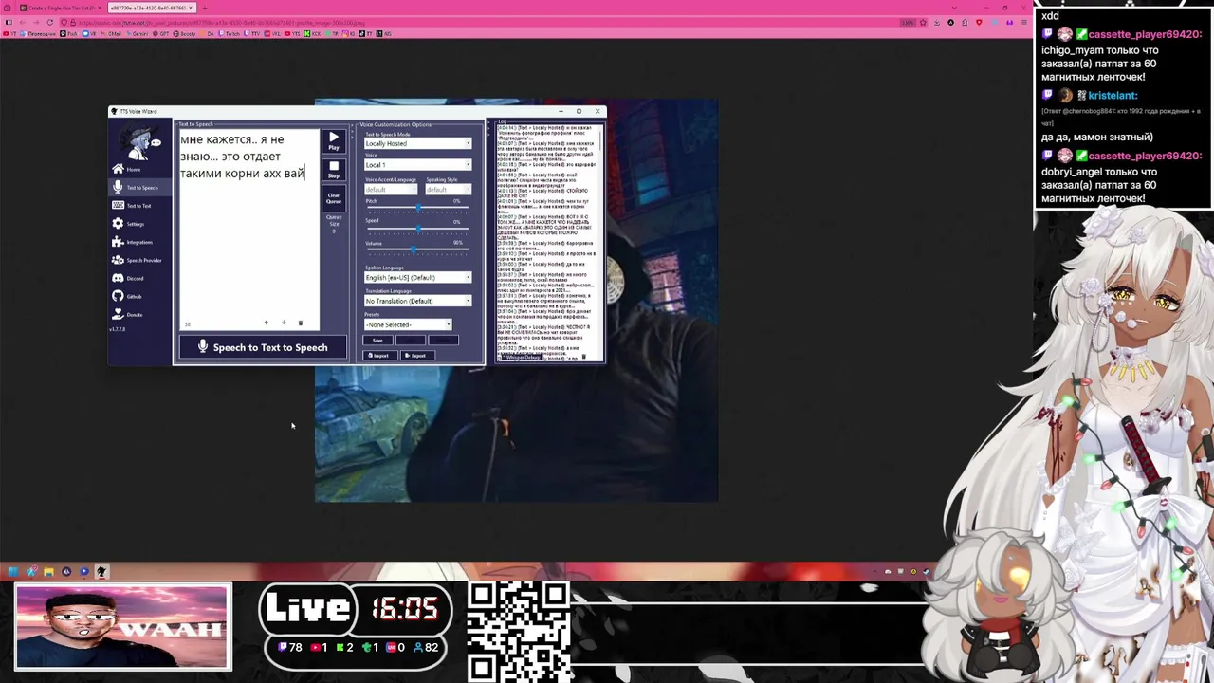Image resolution: width=1214 pixels, height=683 pixels.
Task: Start Speech to Text to Speech
Action: click(x=262, y=347)
